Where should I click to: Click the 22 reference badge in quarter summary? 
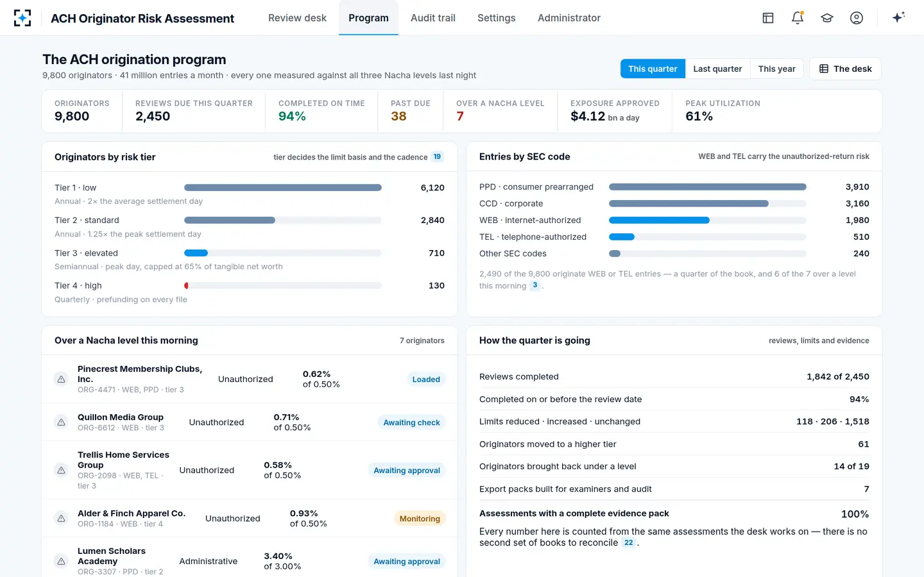[x=629, y=542]
